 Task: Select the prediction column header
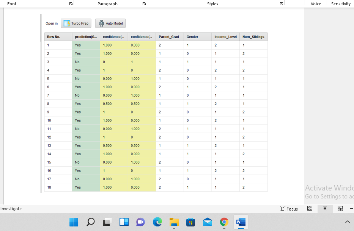[86, 36]
